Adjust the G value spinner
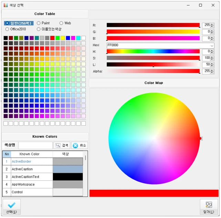The width and height of the screenshot is (221, 218). point(212,32)
